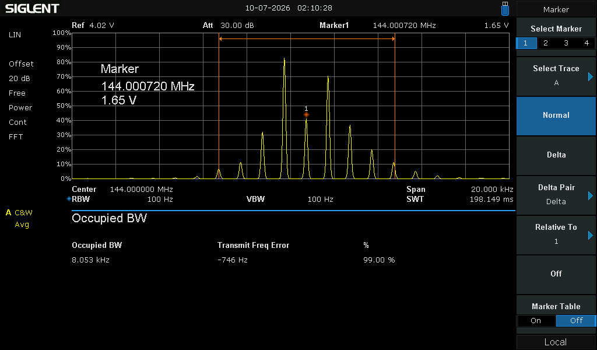Click the Occupied BW 8.053 kHz value
The height and width of the screenshot is (350, 597).
[x=90, y=260]
